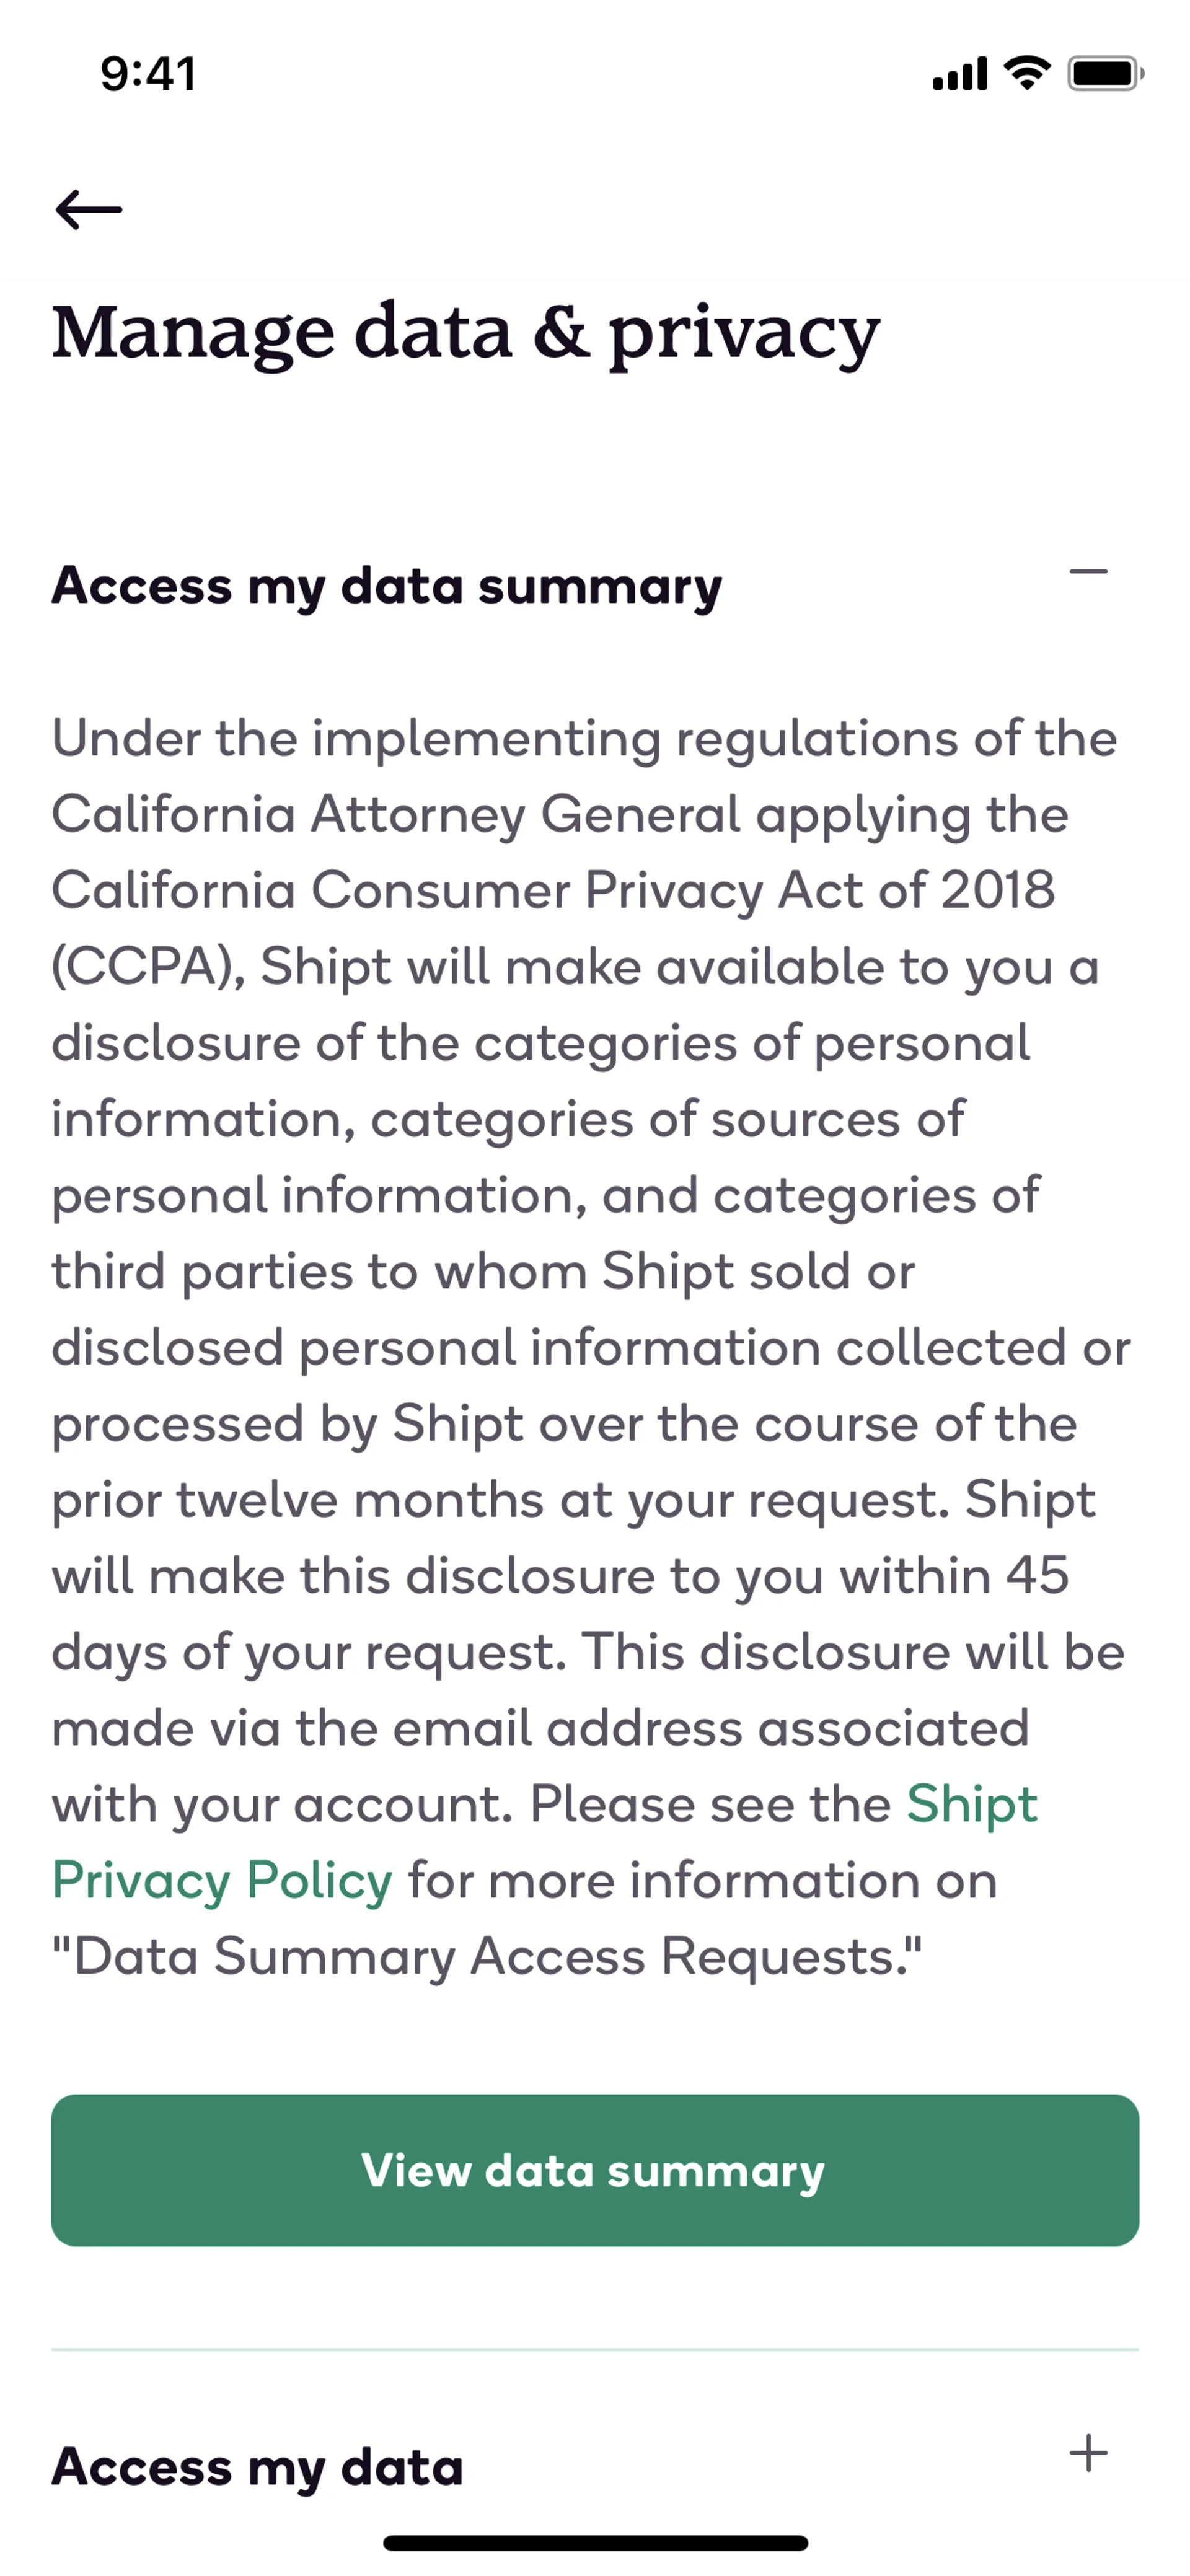Tap the Access my data heading
Screen dimensions: 1190x2576
coord(257,2466)
